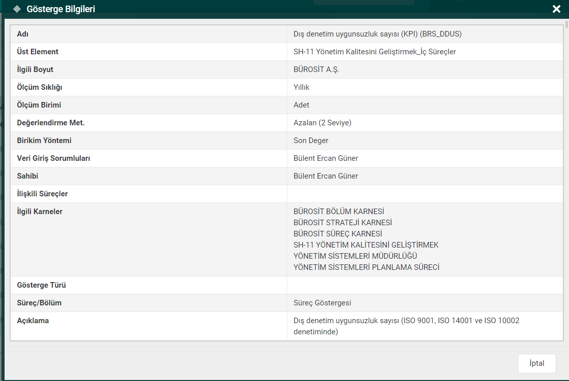Select BÜROSİT SÜREÇ KARNESİ entry
569x381 pixels.
point(338,234)
